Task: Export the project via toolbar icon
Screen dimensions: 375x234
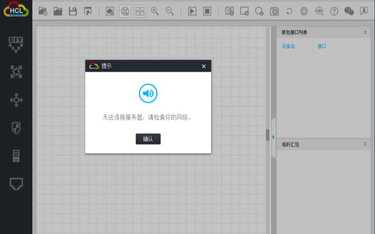Action: [x=88, y=11]
